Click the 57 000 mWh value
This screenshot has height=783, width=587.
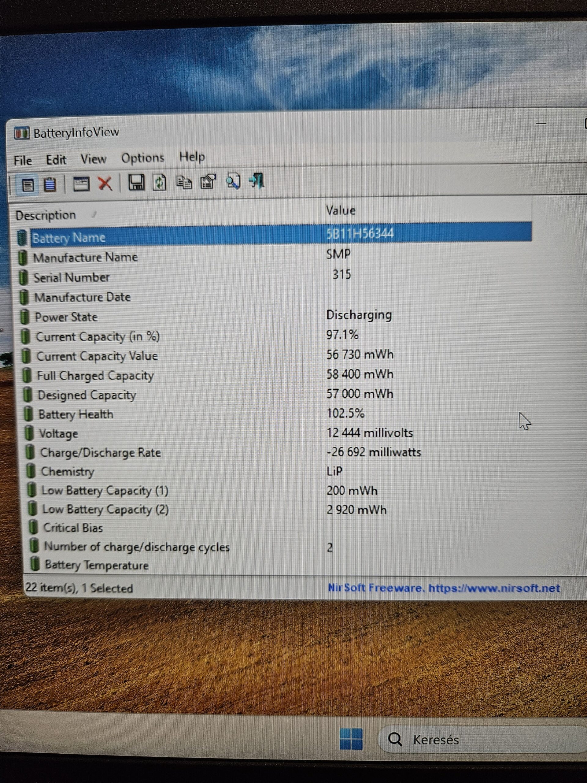click(x=360, y=394)
